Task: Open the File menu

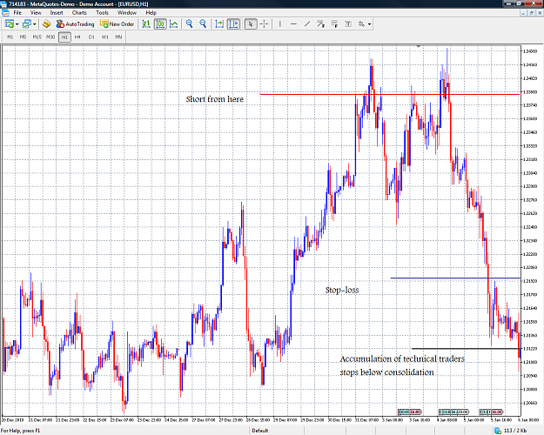Action: point(17,12)
